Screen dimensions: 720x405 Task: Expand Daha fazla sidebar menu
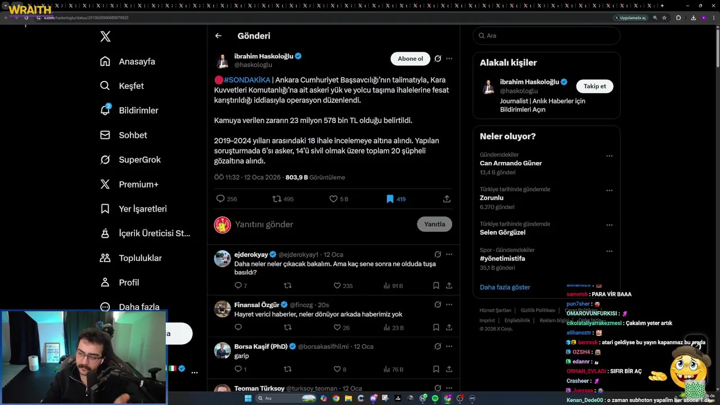click(x=129, y=307)
